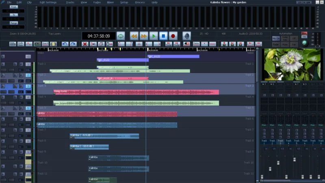Open the mixer faders toolbar icon
Screen dimensions: 325x183
tap(37, 44)
